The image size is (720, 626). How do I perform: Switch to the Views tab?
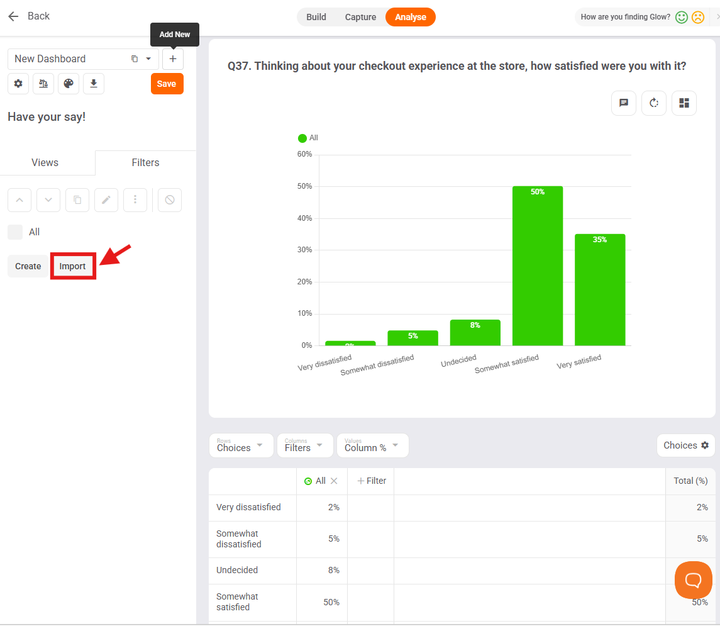pos(45,162)
